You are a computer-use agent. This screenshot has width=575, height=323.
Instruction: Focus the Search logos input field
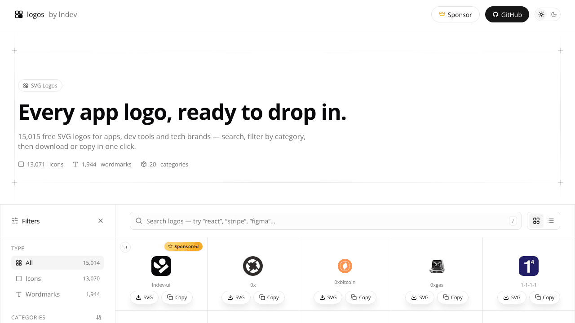coord(326,221)
